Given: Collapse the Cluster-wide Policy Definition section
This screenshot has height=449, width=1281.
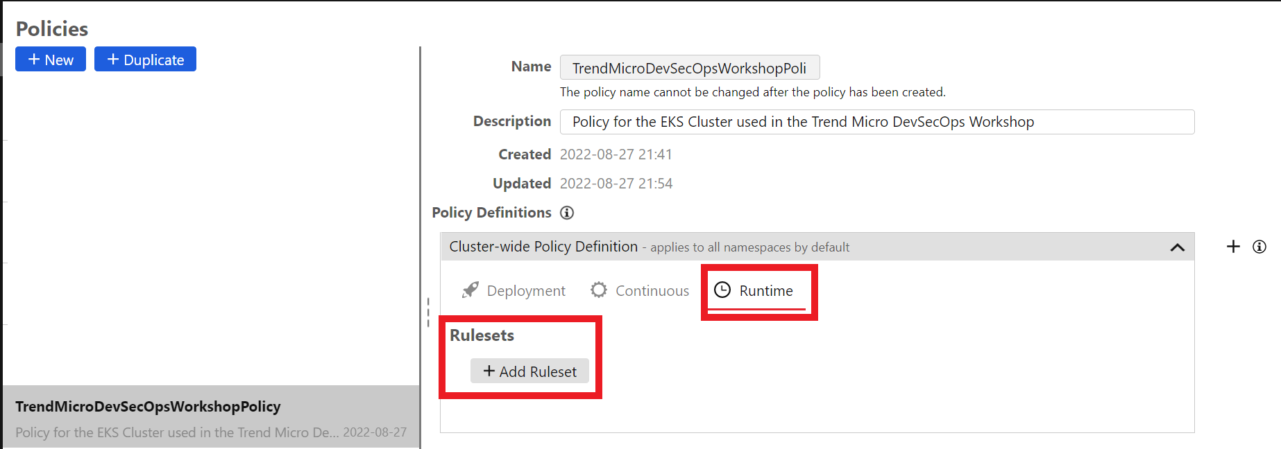Looking at the screenshot, I should [x=1178, y=247].
